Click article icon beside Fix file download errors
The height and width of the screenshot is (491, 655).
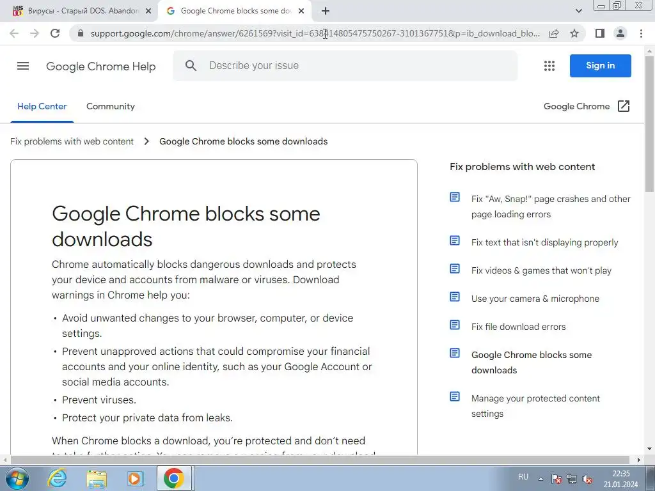point(455,325)
